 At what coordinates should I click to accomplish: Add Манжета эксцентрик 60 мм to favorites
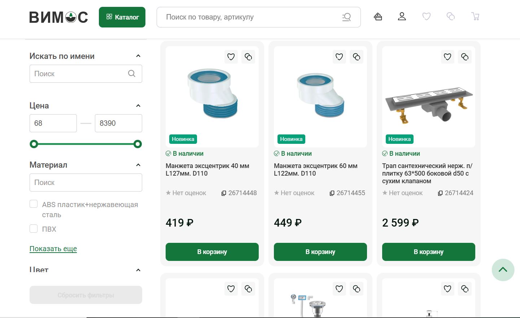339,57
